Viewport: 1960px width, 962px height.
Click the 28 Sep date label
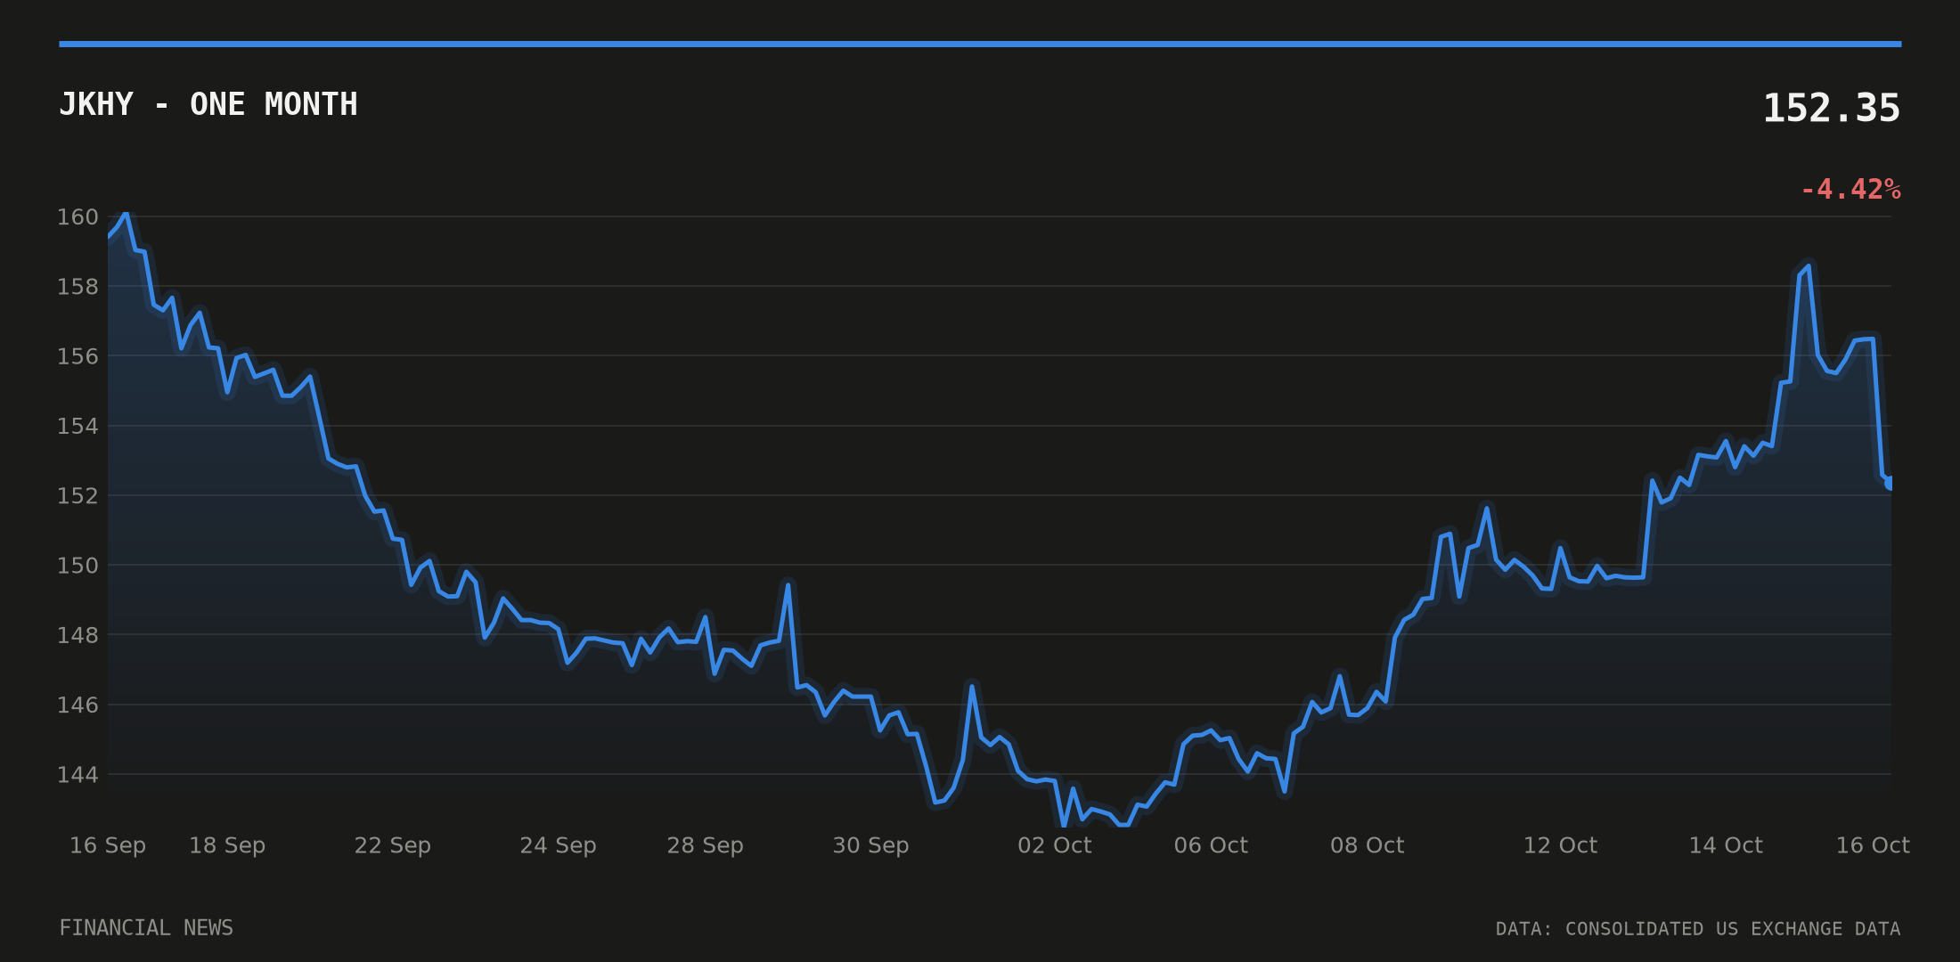[x=705, y=845]
